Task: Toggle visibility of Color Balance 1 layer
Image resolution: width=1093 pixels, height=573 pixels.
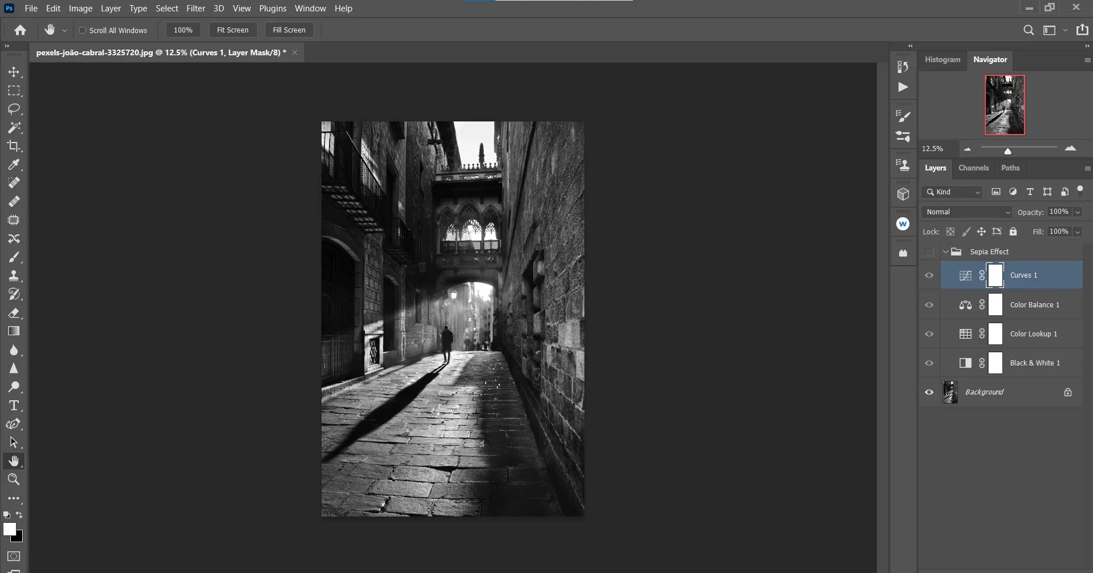Action: tap(929, 305)
